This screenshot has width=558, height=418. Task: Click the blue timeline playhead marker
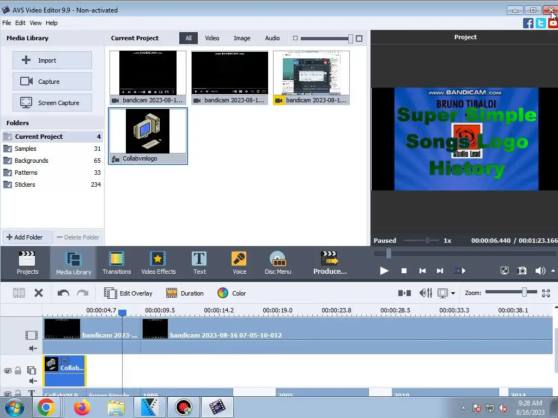(x=122, y=312)
